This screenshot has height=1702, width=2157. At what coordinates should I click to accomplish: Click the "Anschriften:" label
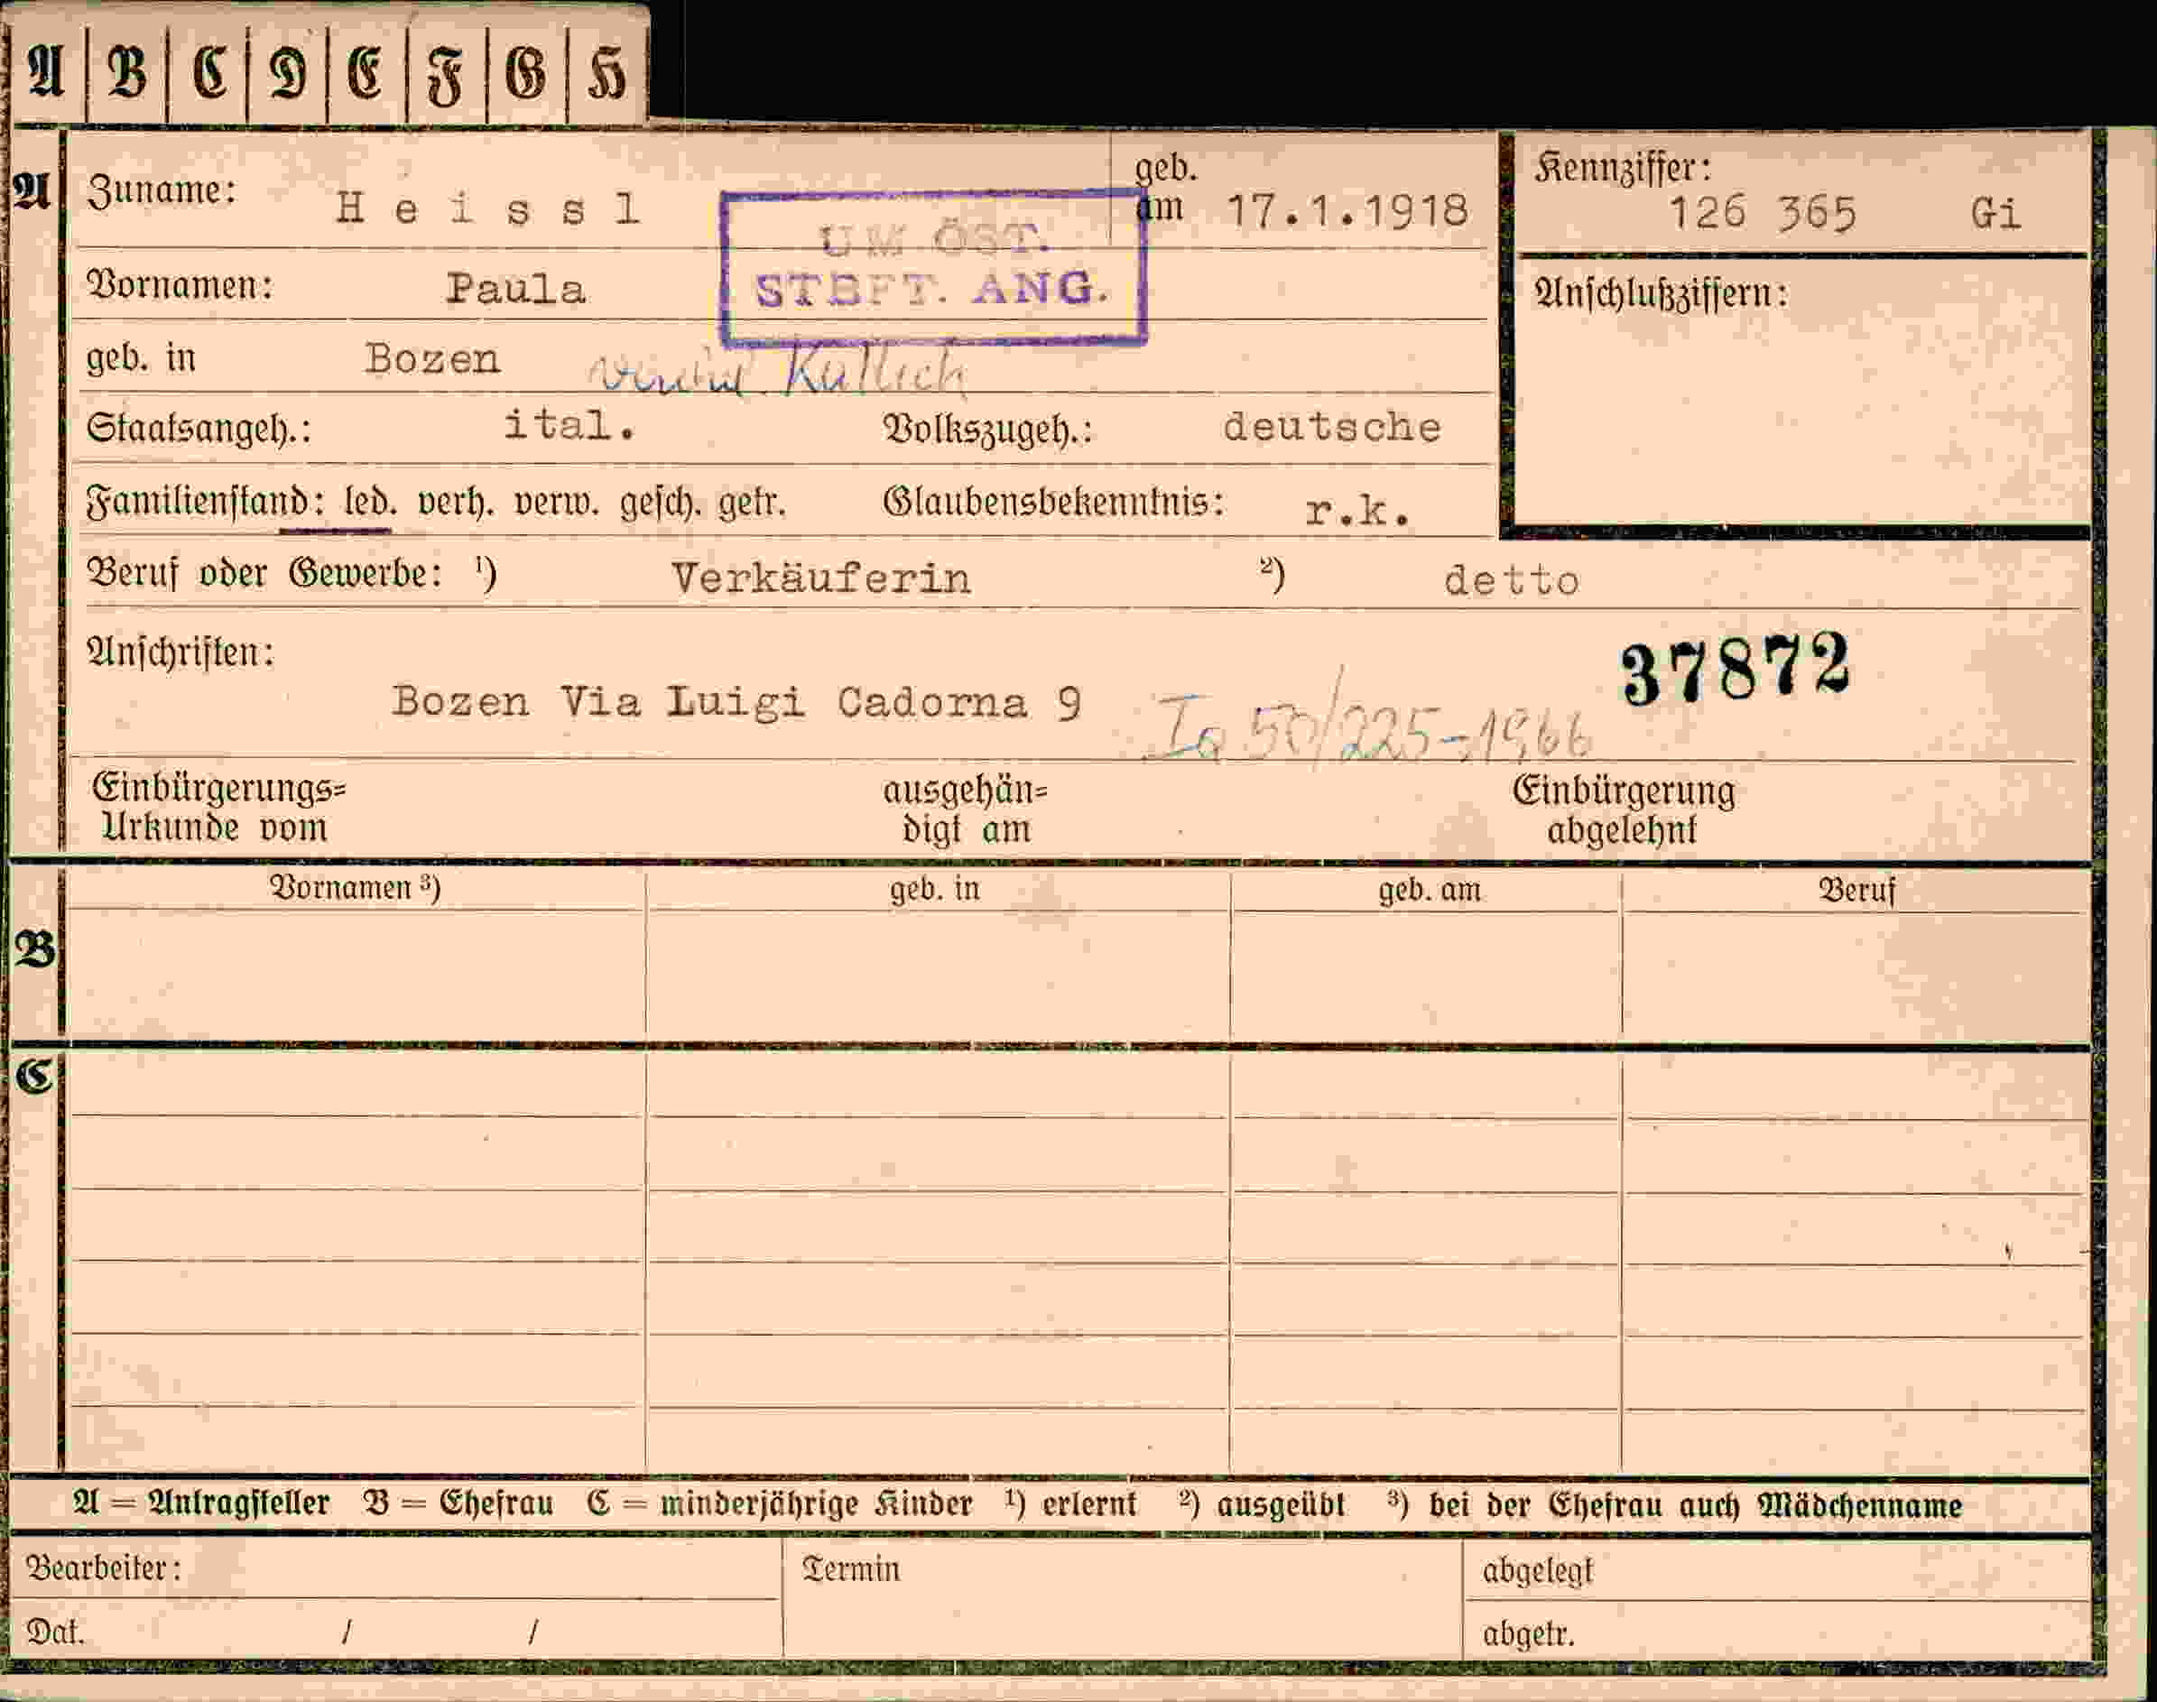(x=181, y=653)
